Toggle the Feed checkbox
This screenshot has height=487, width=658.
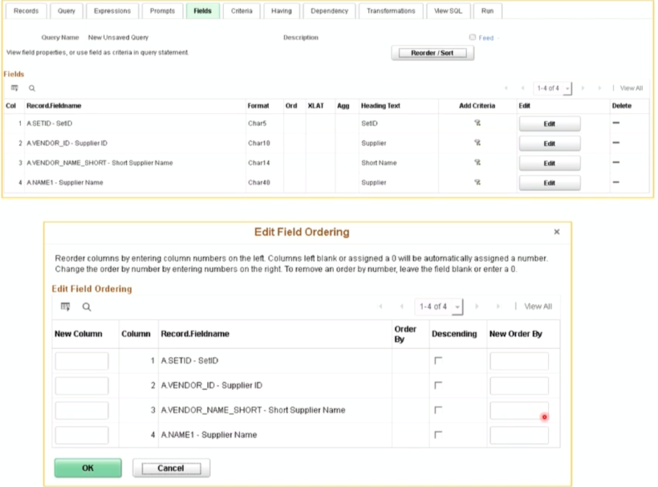(x=472, y=38)
